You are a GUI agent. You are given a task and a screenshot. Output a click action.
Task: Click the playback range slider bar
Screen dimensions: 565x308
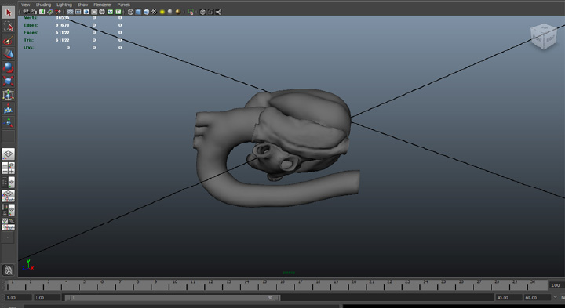(x=172, y=298)
